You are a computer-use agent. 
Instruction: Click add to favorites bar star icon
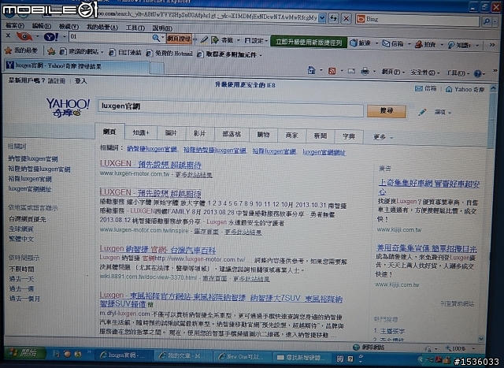tap(51, 50)
